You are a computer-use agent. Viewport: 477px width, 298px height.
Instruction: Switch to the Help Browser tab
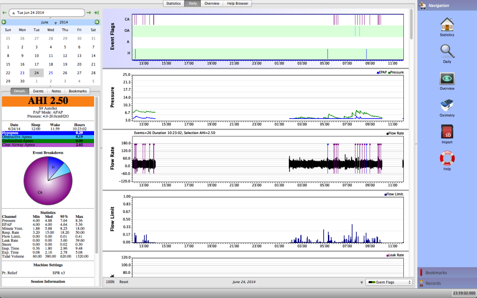pyautogui.click(x=238, y=3)
